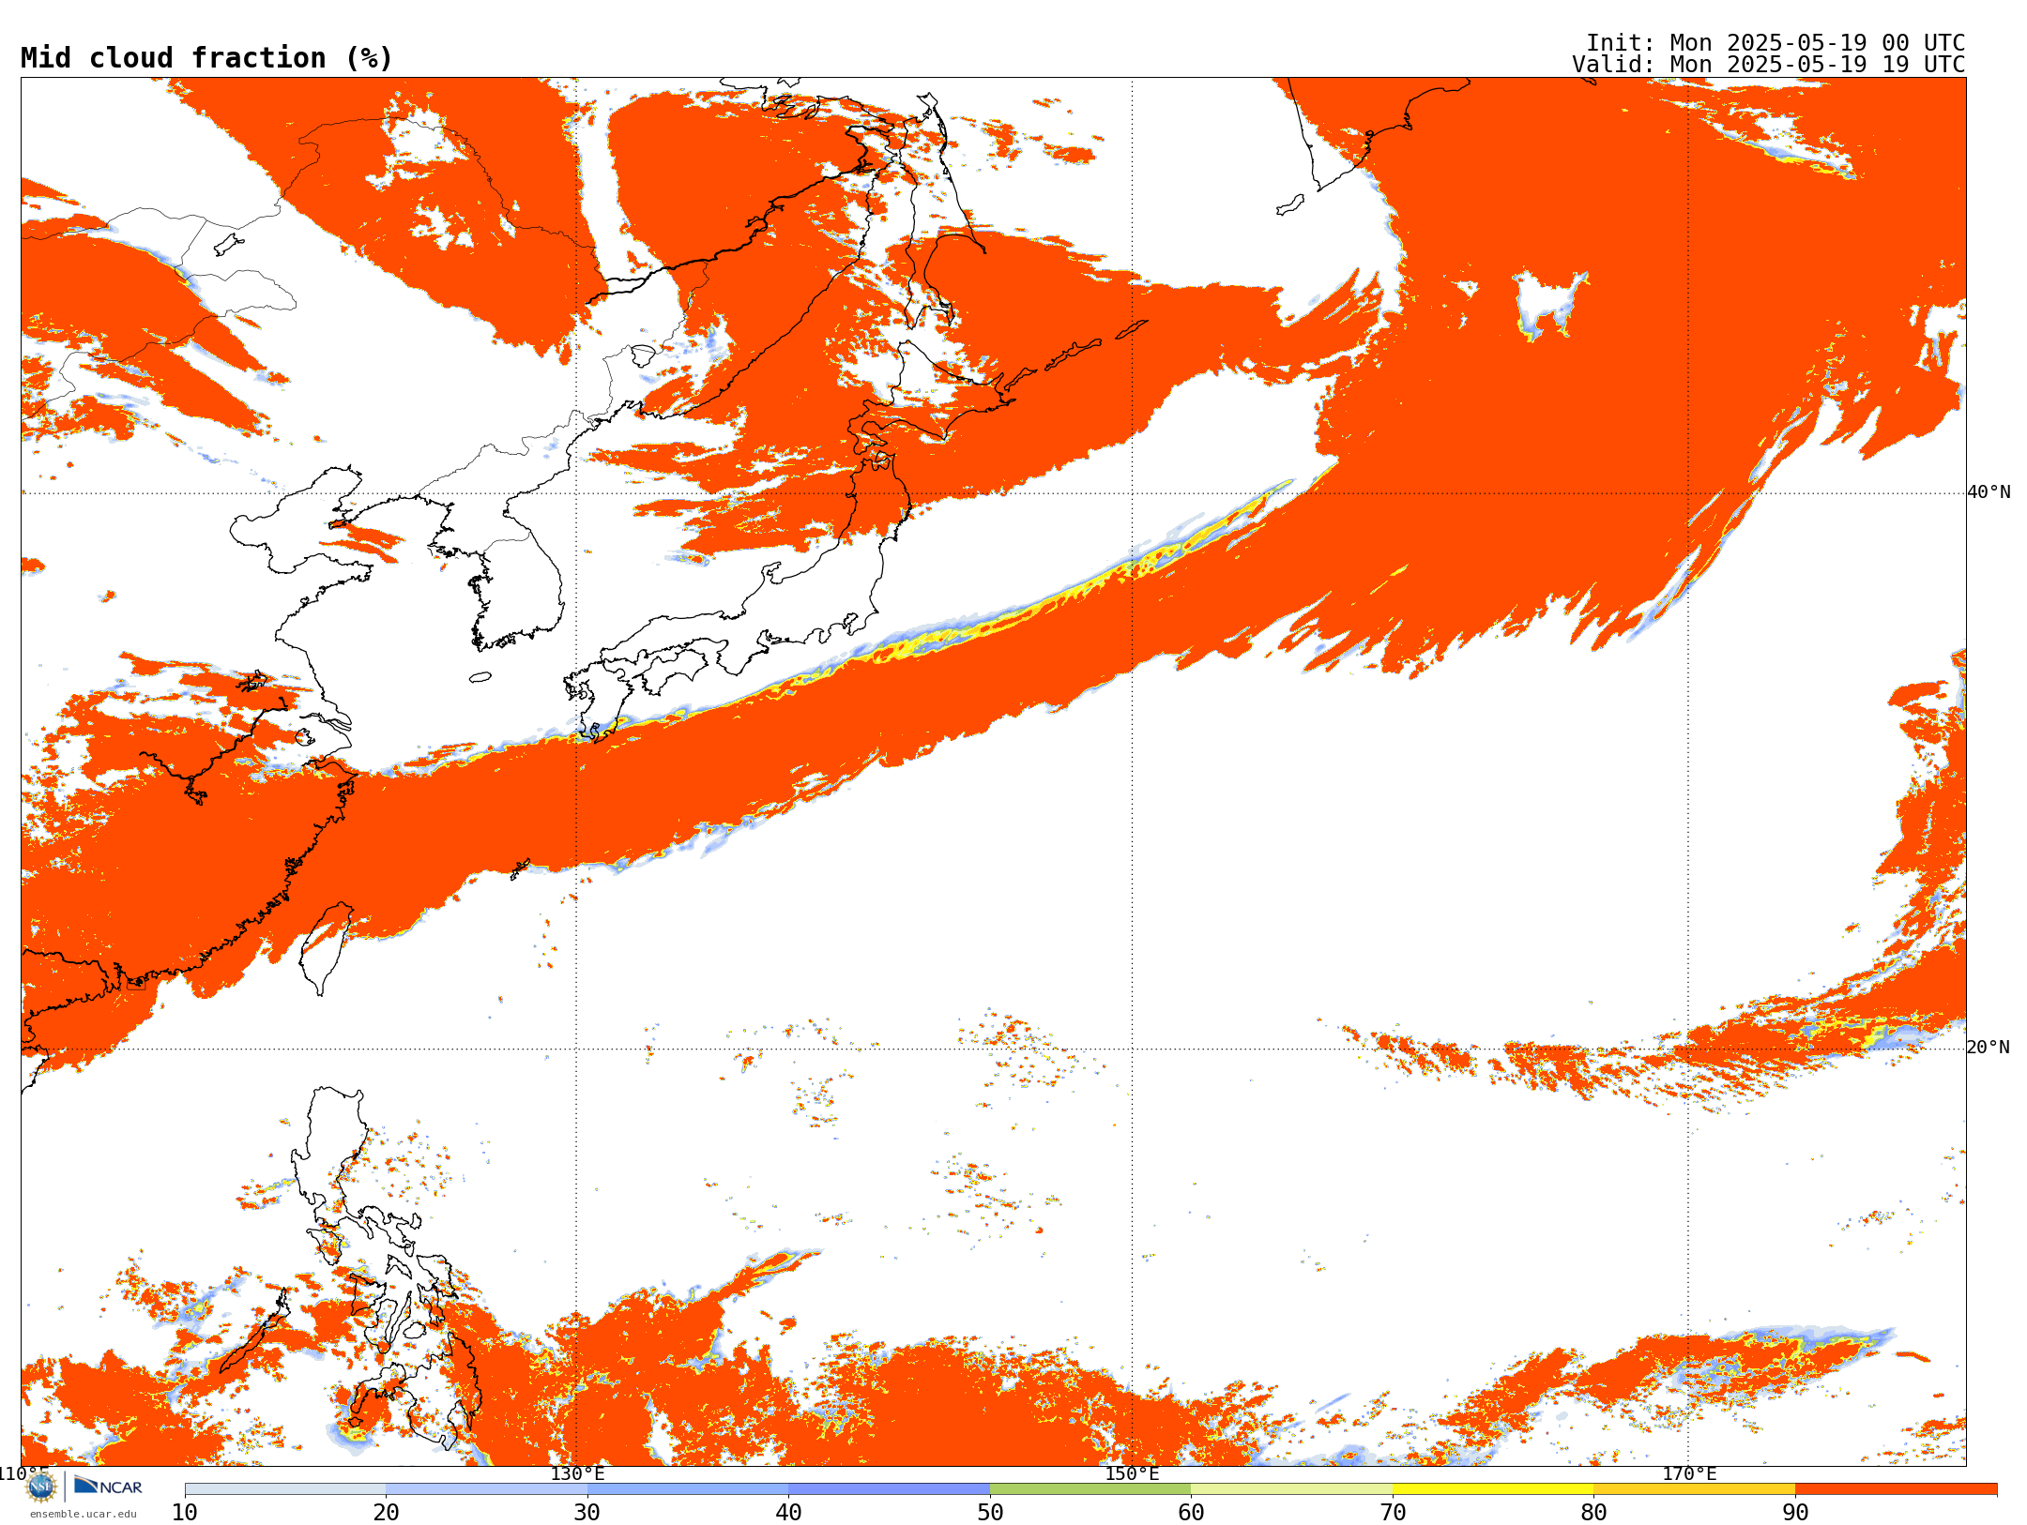
Task: Click the 20°N latitude label
Action: [1989, 1047]
